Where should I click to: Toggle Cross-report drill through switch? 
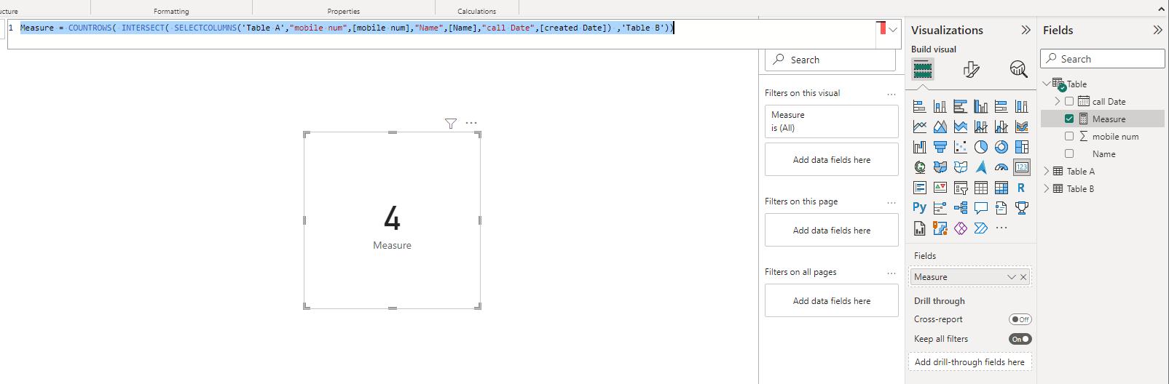1020,319
